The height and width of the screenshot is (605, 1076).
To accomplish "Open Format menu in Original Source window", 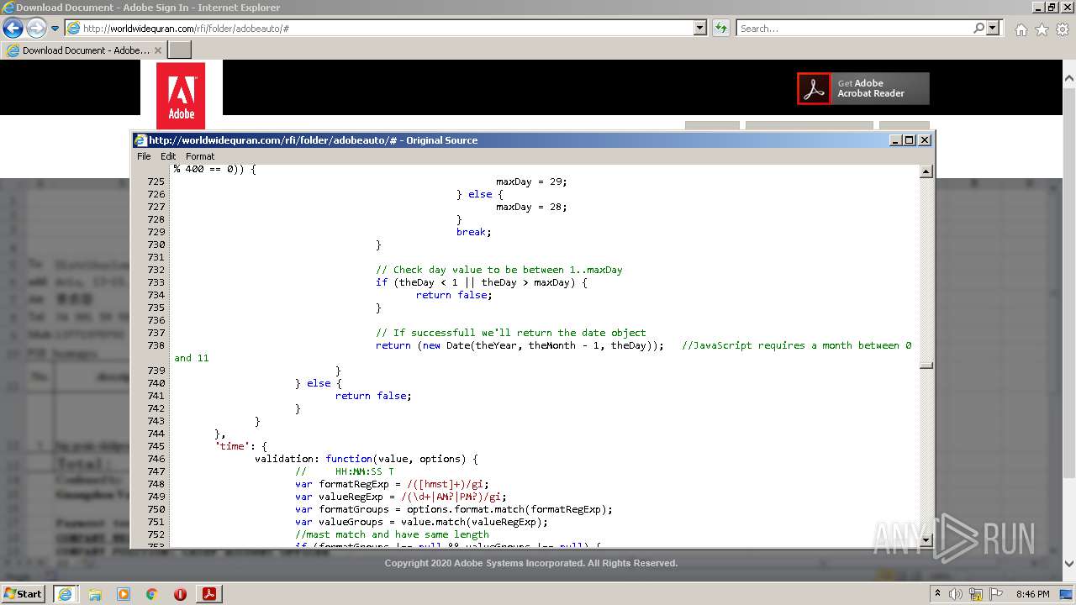I will coord(200,156).
